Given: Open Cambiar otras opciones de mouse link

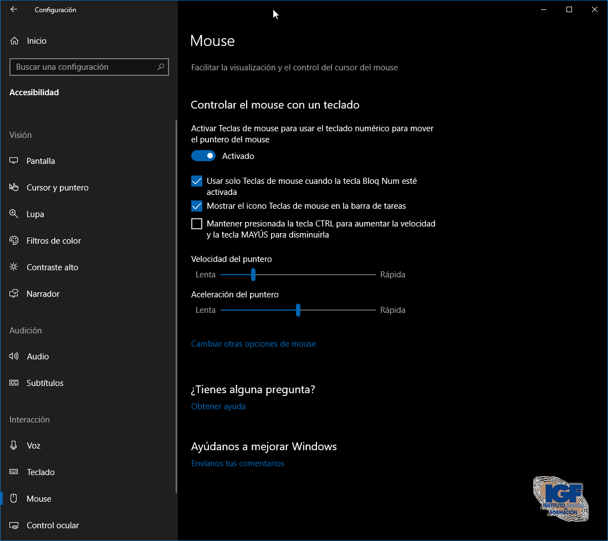Looking at the screenshot, I should click(x=253, y=344).
